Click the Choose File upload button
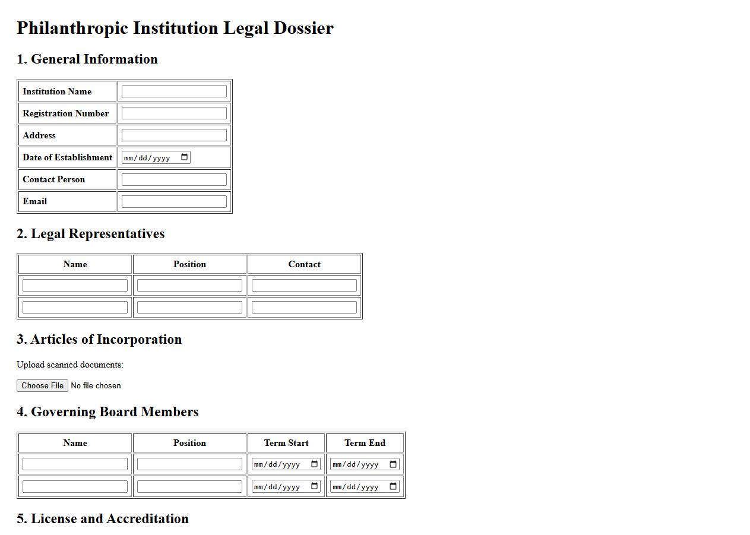This screenshot has width=750, height=535. pyautogui.click(x=43, y=386)
